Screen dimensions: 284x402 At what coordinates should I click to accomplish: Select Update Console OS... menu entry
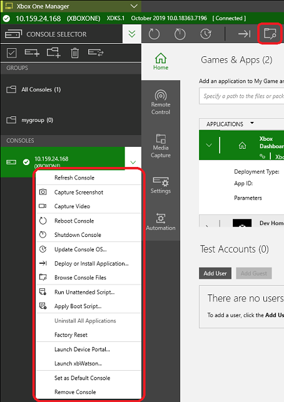pyautogui.click(x=88, y=249)
